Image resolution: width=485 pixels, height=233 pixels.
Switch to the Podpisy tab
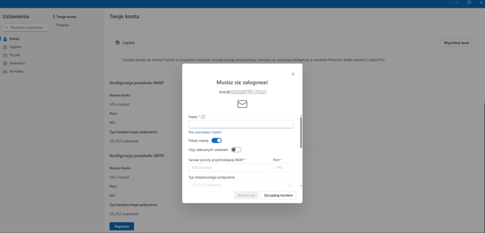[63, 25]
